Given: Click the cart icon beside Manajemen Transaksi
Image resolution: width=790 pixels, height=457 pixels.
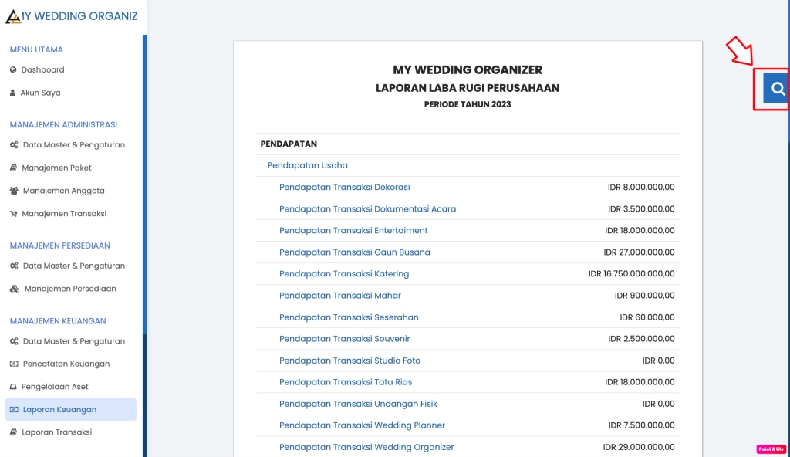Looking at the screenshot, I should tap(13, 214).
